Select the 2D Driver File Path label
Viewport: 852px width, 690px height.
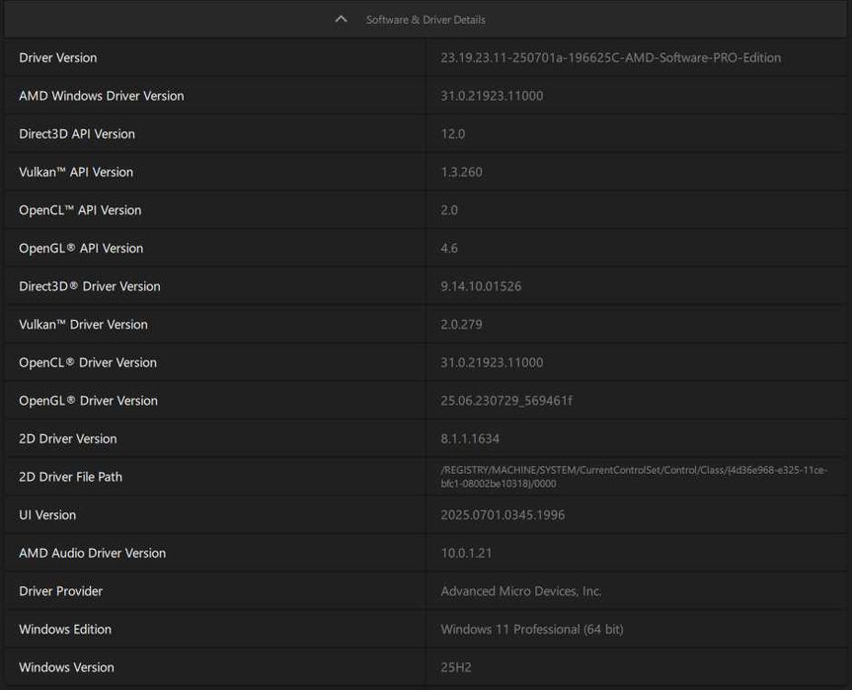[71, 477]
